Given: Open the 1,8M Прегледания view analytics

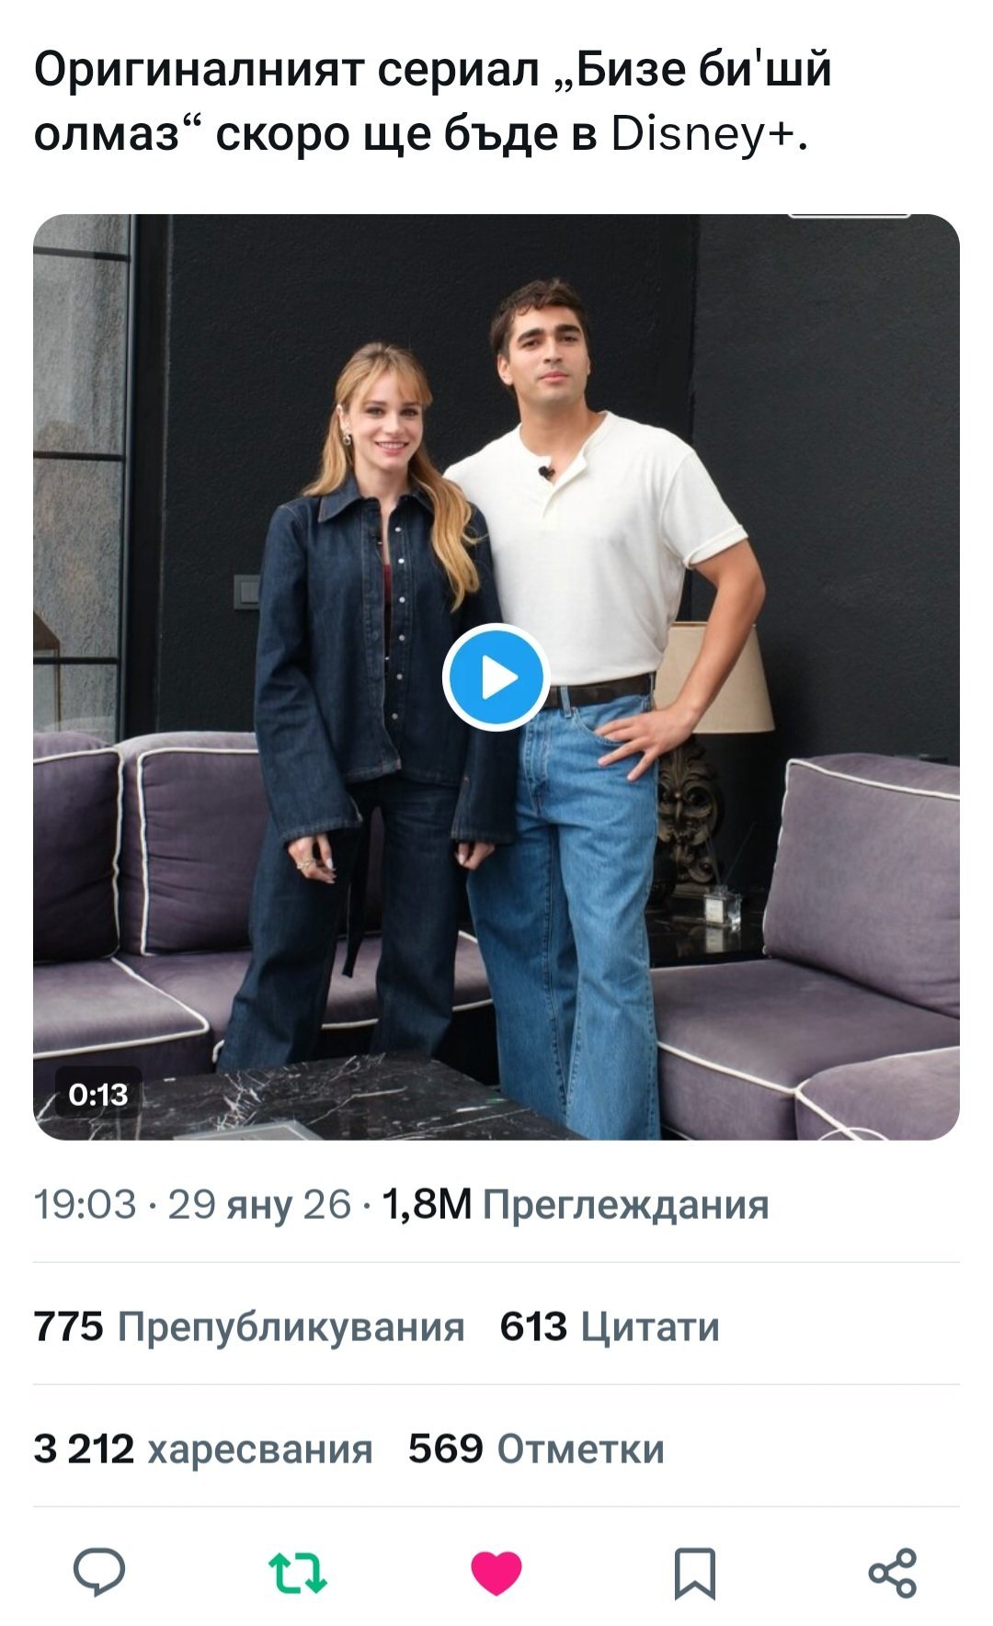Looking at the screenshot, I should click(575, 1204).
